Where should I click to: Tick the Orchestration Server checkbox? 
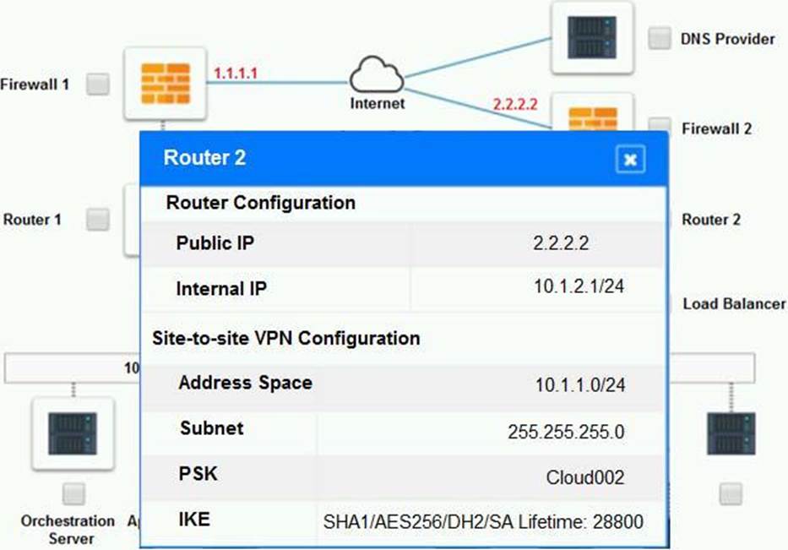pos(73,493)
